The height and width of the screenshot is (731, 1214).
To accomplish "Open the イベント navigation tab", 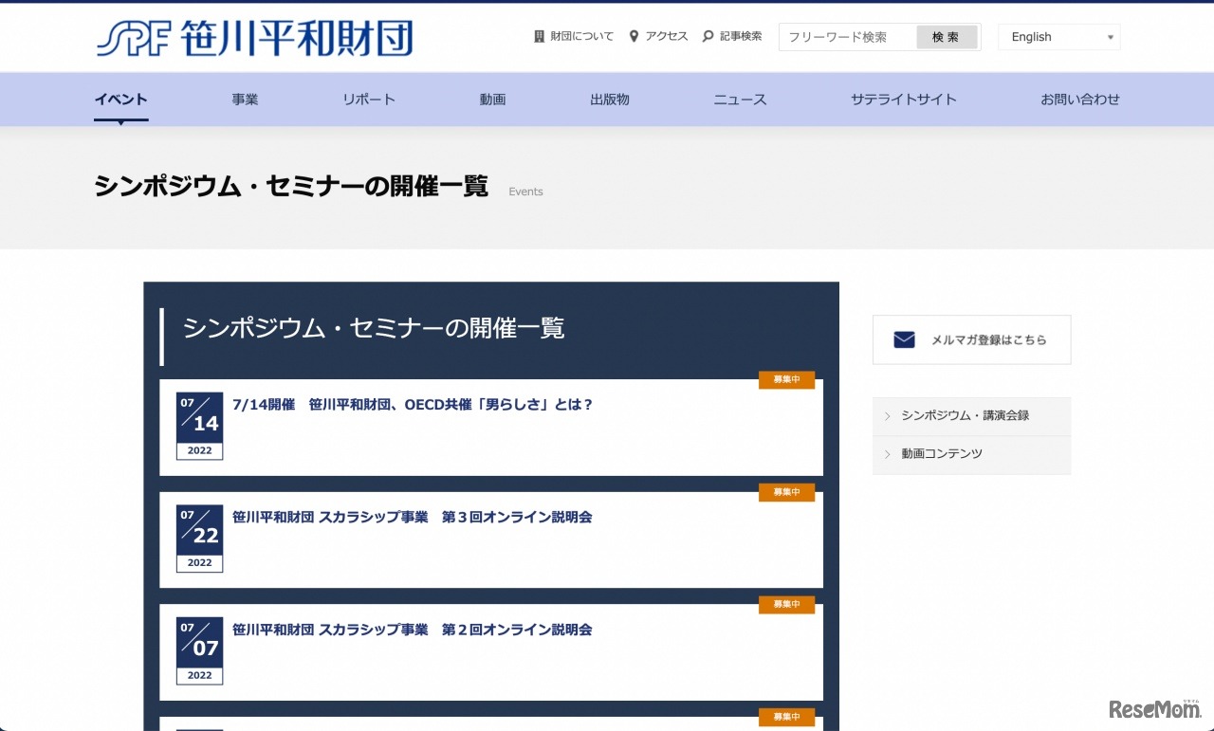I will 120,100.
